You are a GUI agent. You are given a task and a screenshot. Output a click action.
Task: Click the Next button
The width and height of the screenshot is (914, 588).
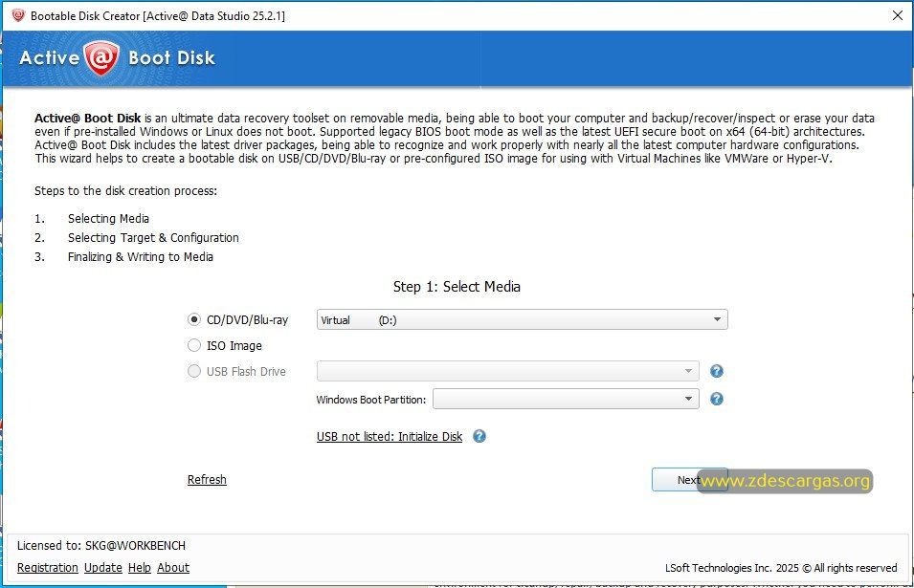click(x=690, y=480)
